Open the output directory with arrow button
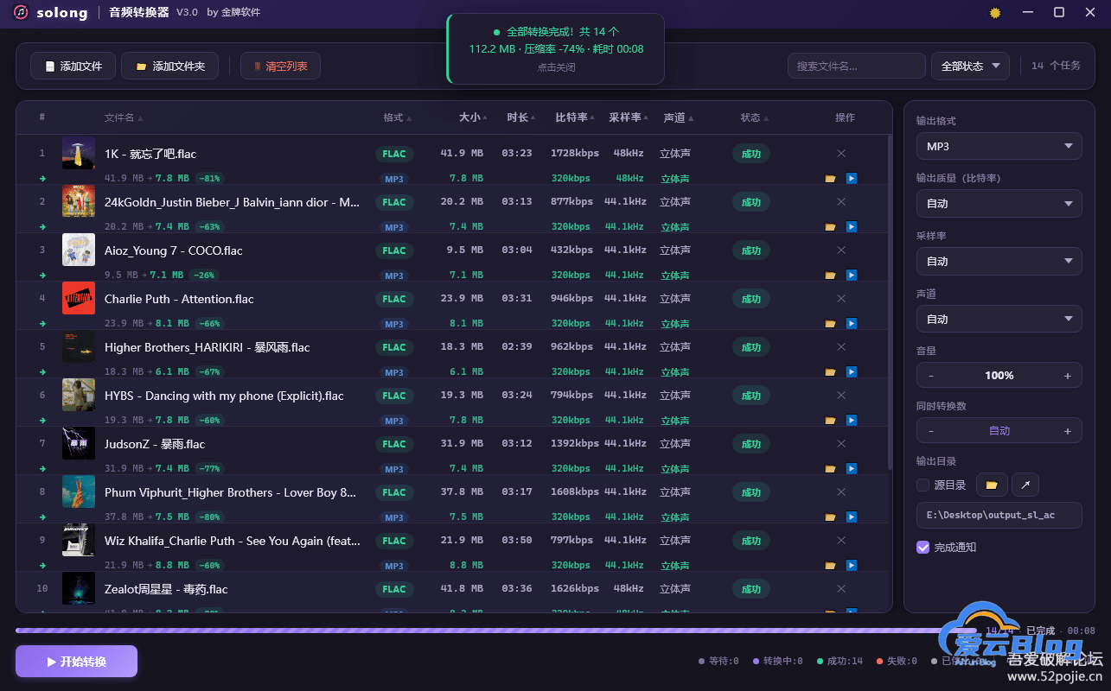Screen dimensions: 1111x691 1025,485
